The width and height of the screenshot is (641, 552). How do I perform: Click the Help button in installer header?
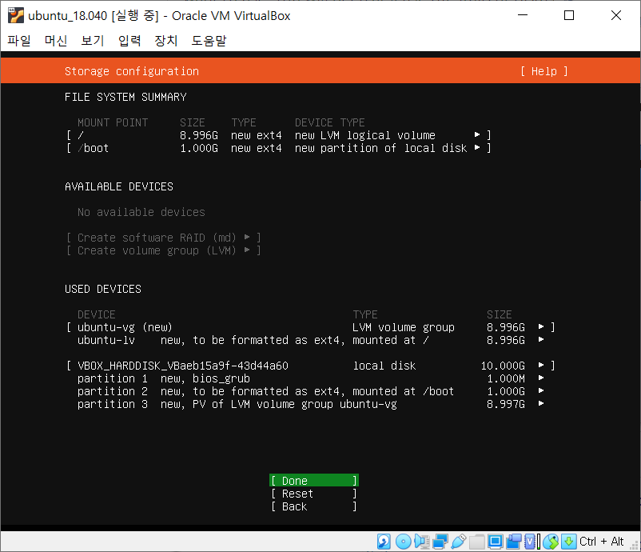pyautogui.click(x=543, y=71)
